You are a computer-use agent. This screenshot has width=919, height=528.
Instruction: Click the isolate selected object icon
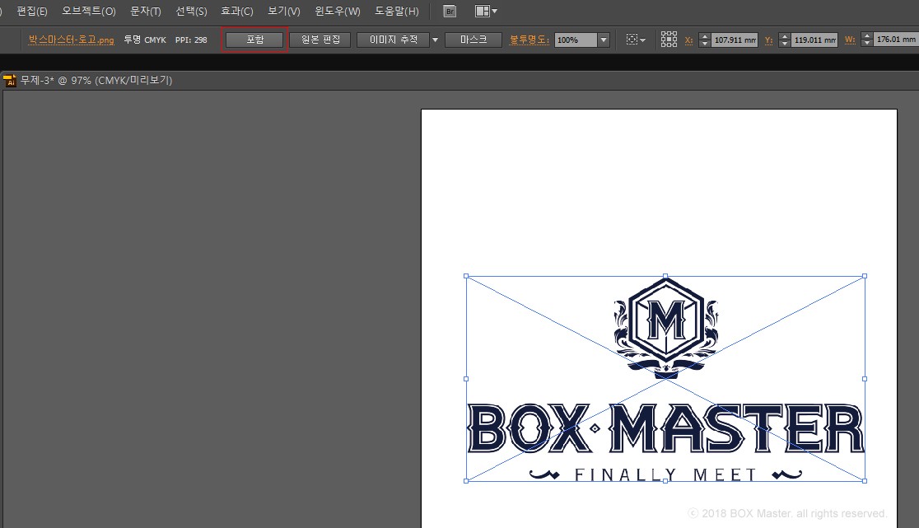point(632,40)
